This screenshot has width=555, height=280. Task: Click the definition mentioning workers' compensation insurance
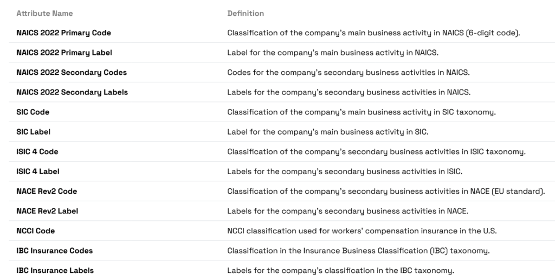[362, 231]
